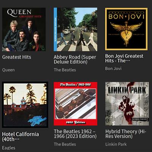Click the blue Super Deluxe Edition strip
152x152 pixels.
point(55,29)
